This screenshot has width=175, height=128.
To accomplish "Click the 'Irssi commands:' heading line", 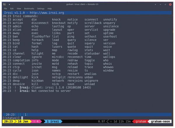I will [x=25, y=16].
